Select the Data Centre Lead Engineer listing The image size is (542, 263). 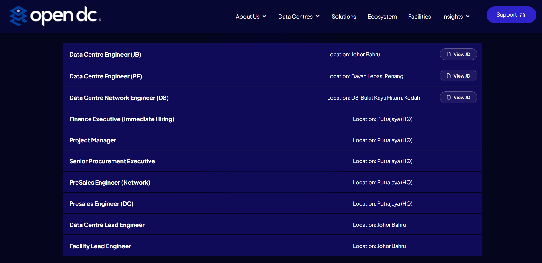point(273,225)
